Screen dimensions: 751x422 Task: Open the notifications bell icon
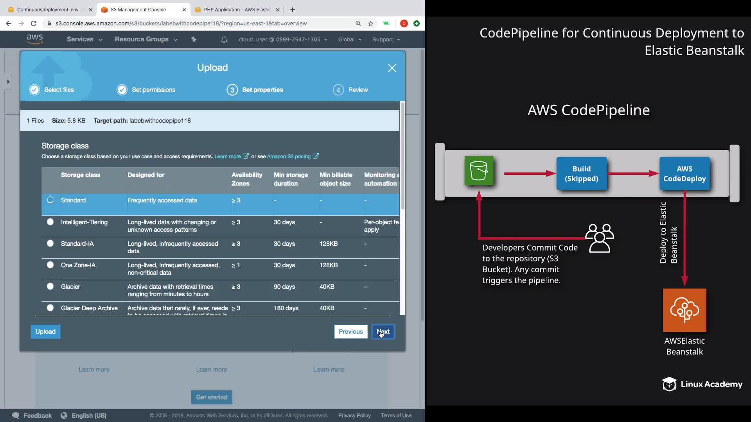[224, 39]
